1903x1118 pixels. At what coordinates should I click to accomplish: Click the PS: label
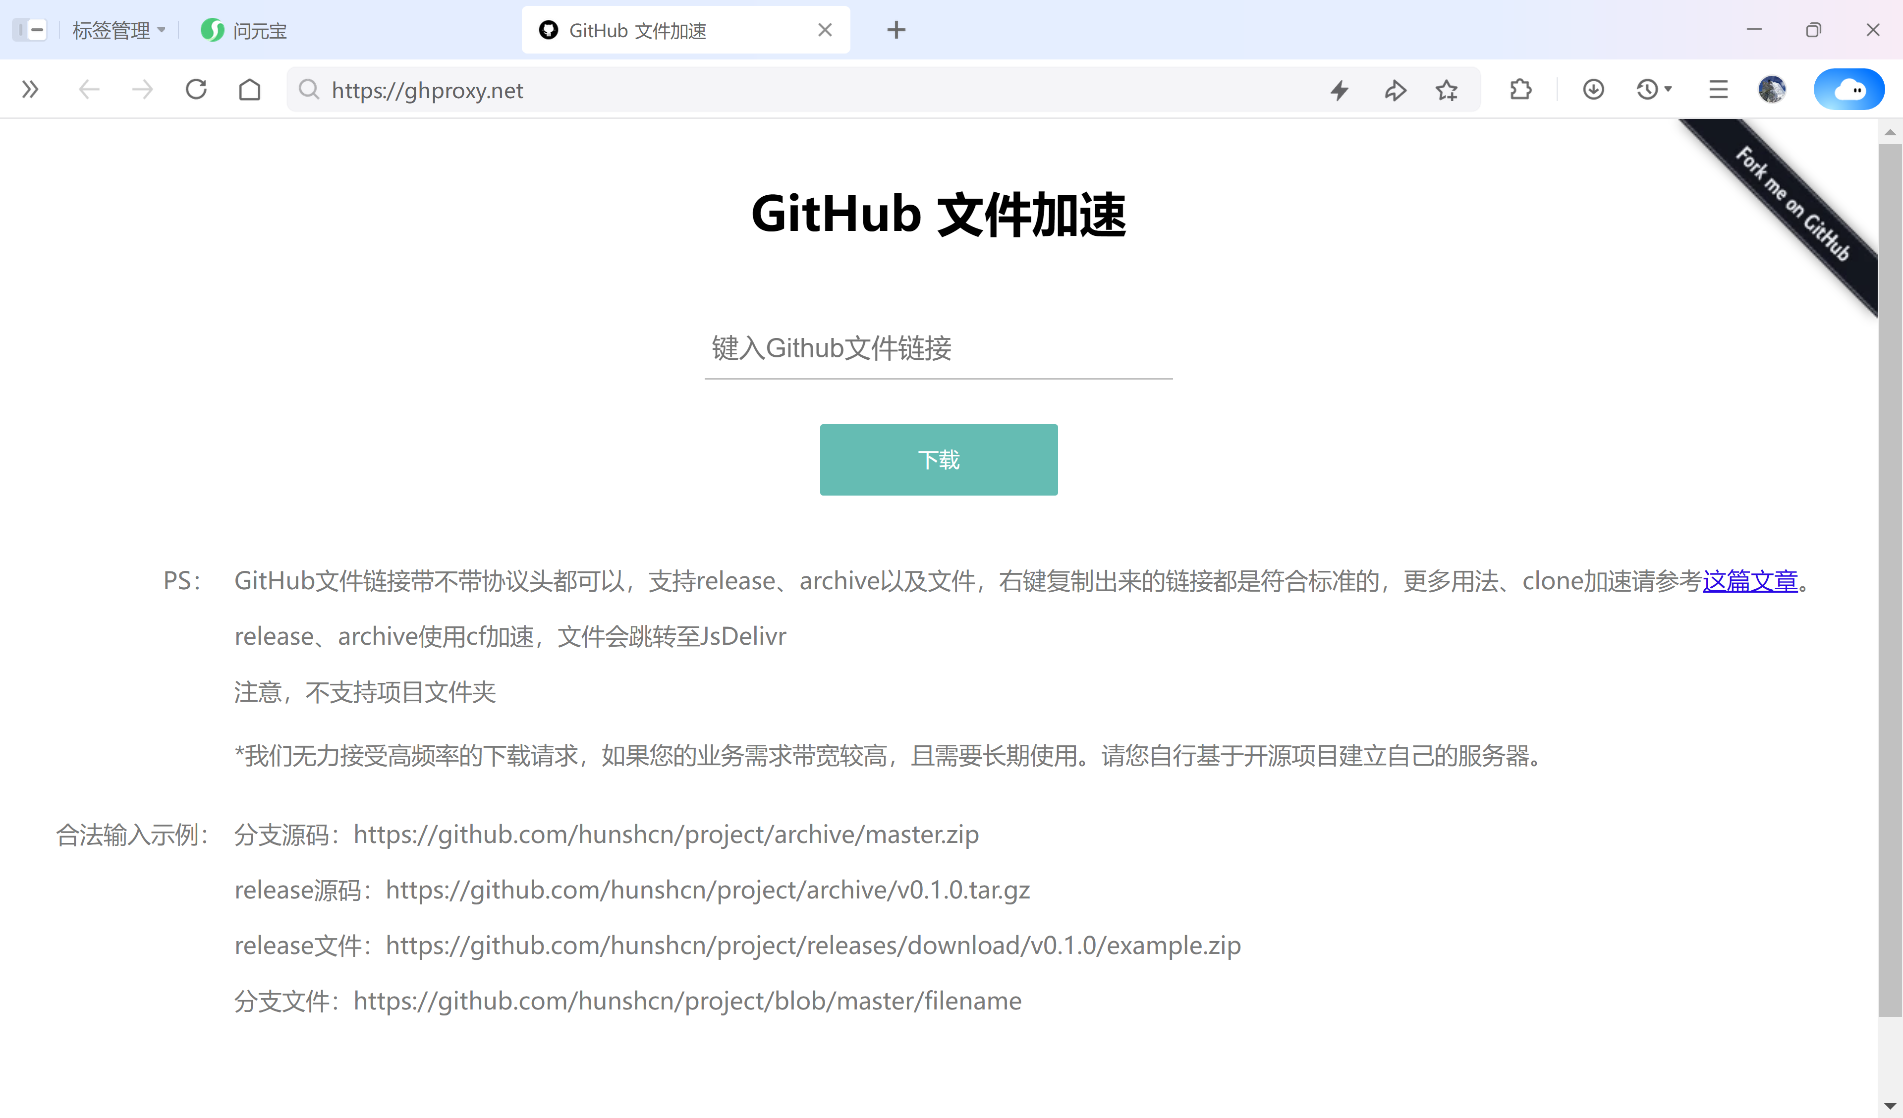(183, 581)
